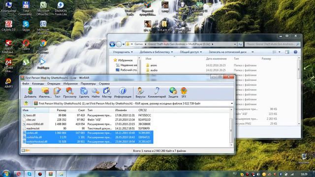Select vorbis.dll row in WinRAR
This screenshot has height=177, width=315.
tap(88, 133)
